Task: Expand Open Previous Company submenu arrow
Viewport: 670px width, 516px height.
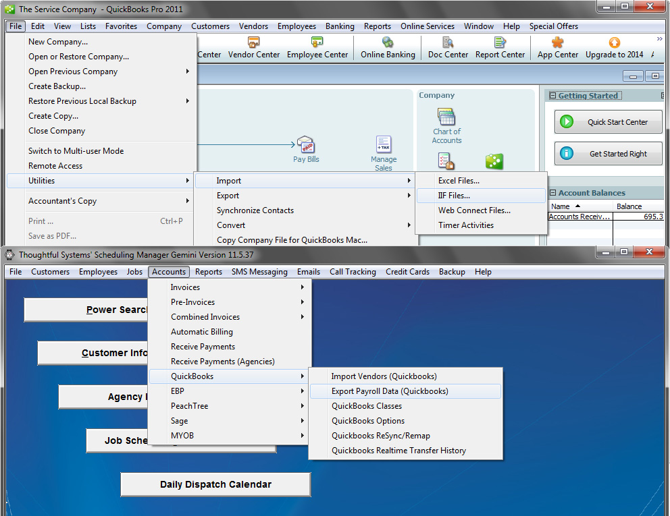Action: click(x=188, y=71)
